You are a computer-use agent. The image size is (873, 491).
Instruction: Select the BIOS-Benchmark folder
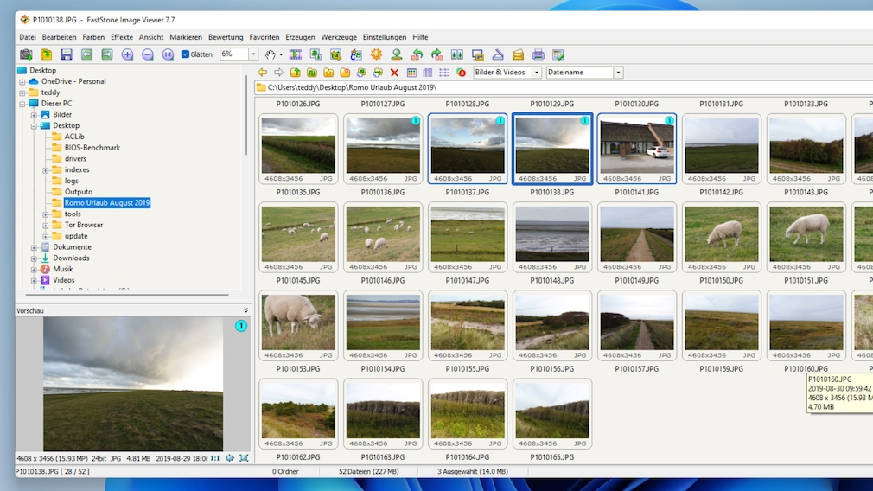pyautogui.click(x=92, y=148)
